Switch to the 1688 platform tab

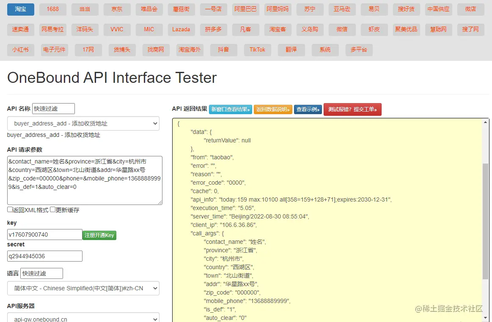(53, 9)
